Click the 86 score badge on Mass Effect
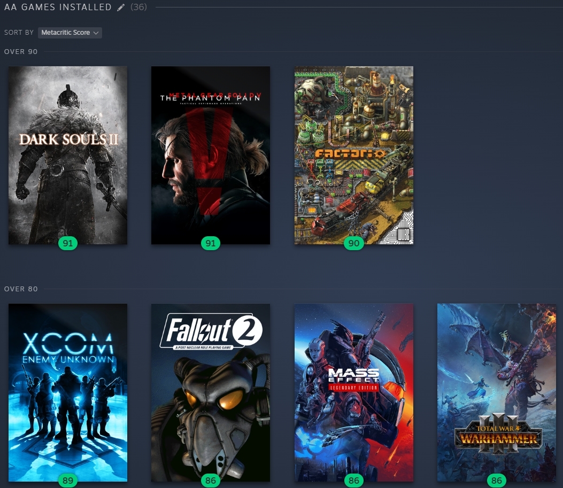Screen dimensions: 563x488 [x=353, y=481]
